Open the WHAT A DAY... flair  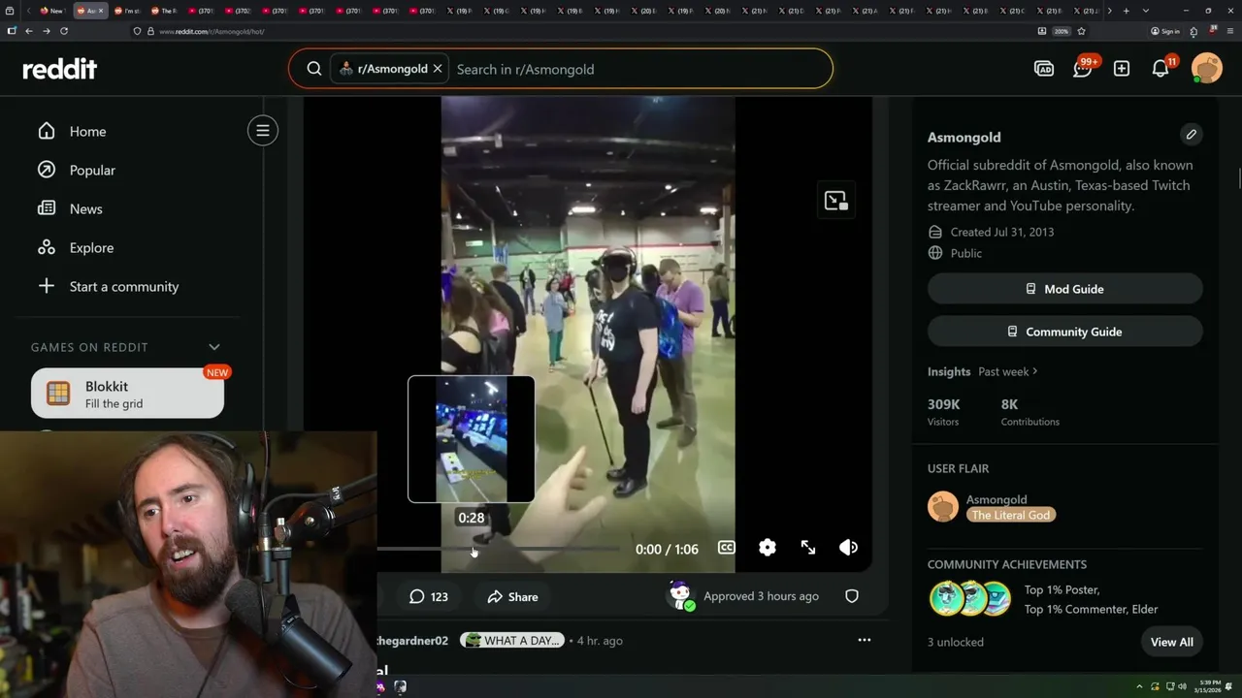click(x=512, y=641)
